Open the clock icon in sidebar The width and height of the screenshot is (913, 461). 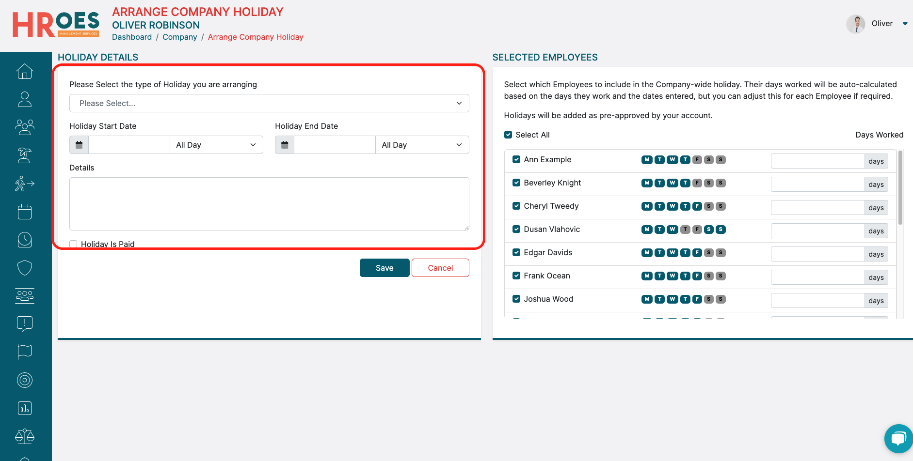point(25,240)
